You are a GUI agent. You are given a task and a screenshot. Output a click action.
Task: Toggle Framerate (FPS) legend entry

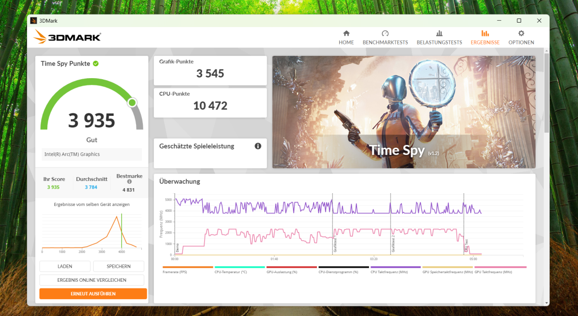click(187, 270)
